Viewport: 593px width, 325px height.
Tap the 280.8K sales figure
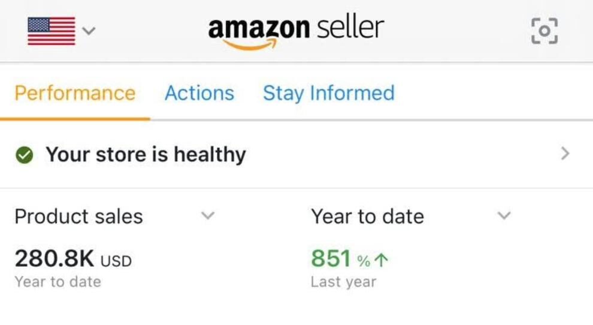[x=54, y=259]
